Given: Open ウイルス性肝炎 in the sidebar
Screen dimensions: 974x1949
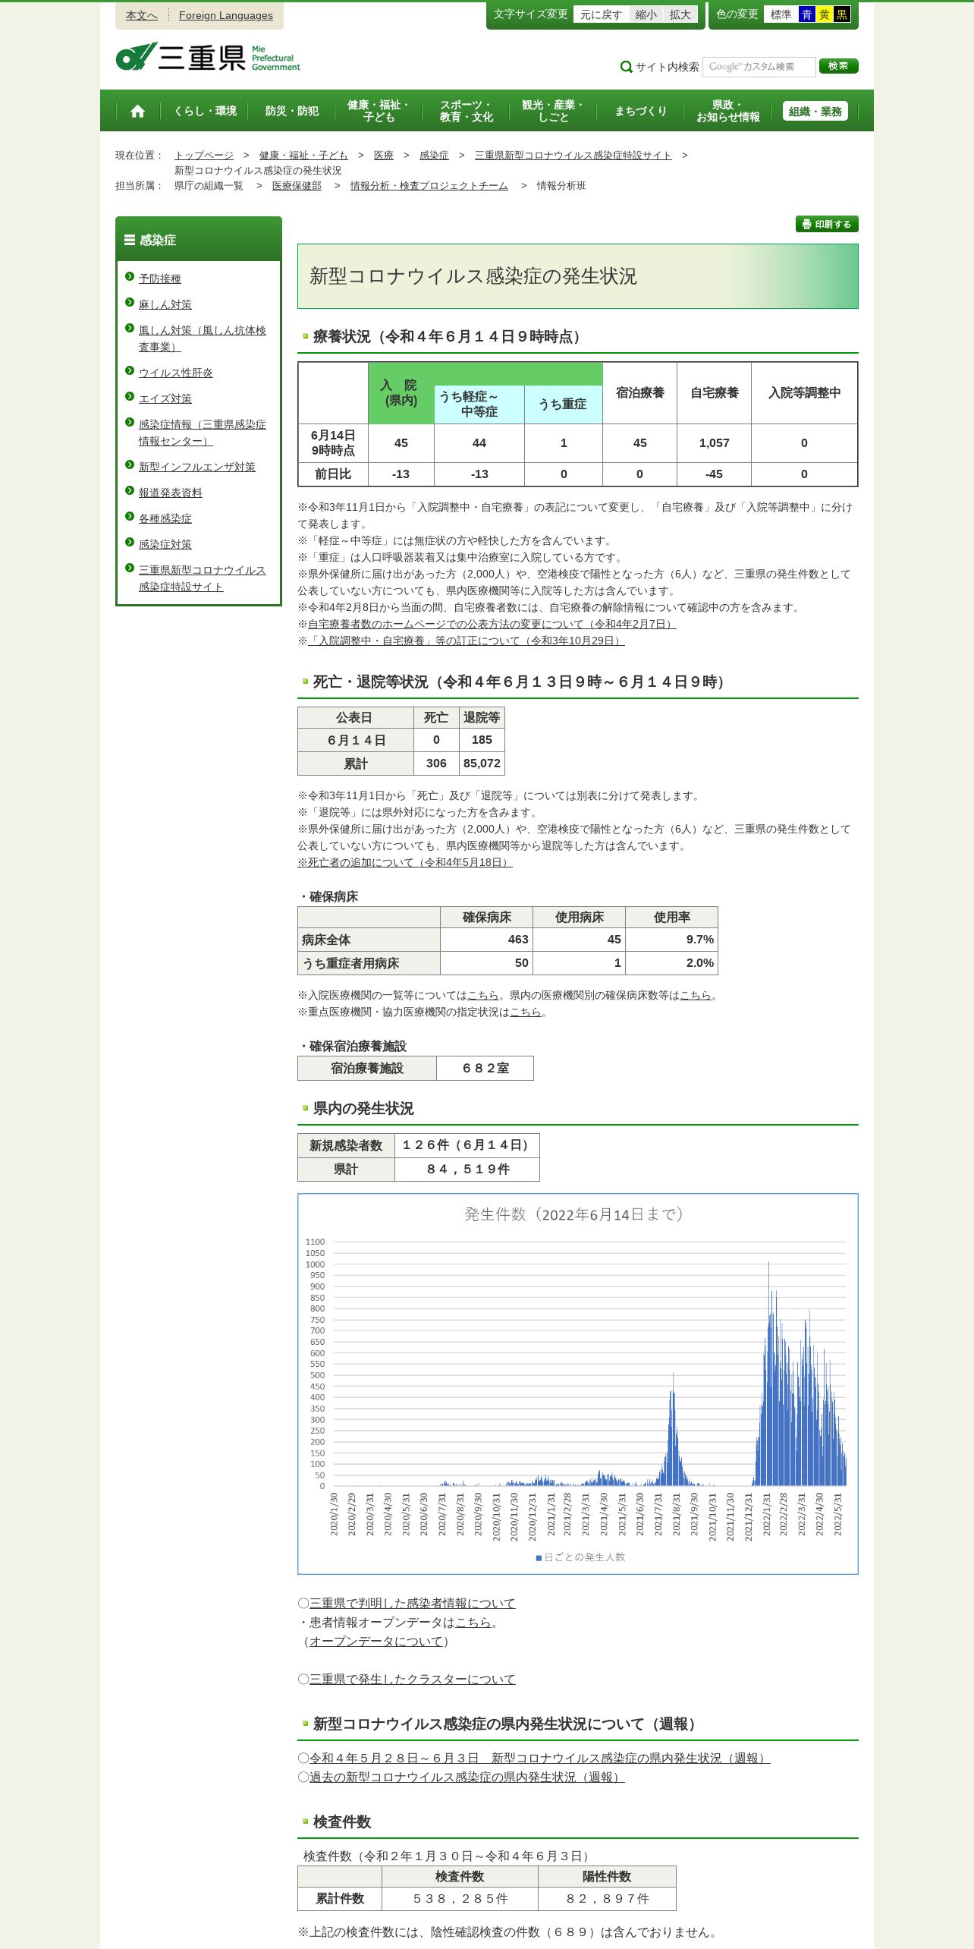Looking at the screenshot, I should pyautogui.click(x=176, y=373).
